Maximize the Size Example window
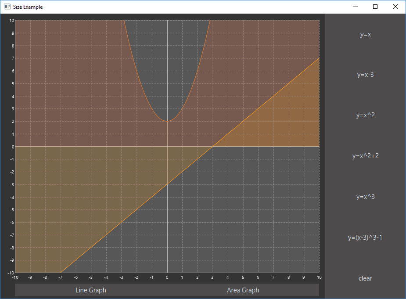This screenshot has width=406, height=299. pyautogui.click(x=375, y=7)
